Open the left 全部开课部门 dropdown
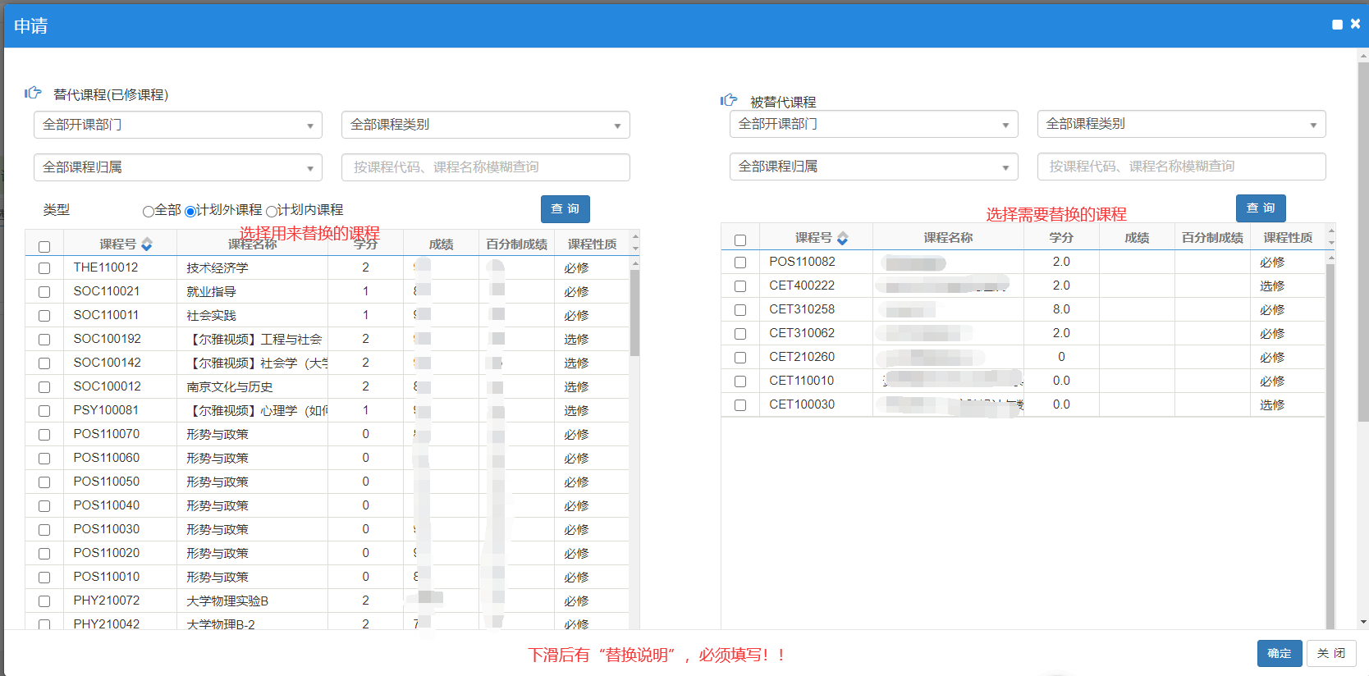This screenshot has height=676, width=1369. [x=178, y=125]
